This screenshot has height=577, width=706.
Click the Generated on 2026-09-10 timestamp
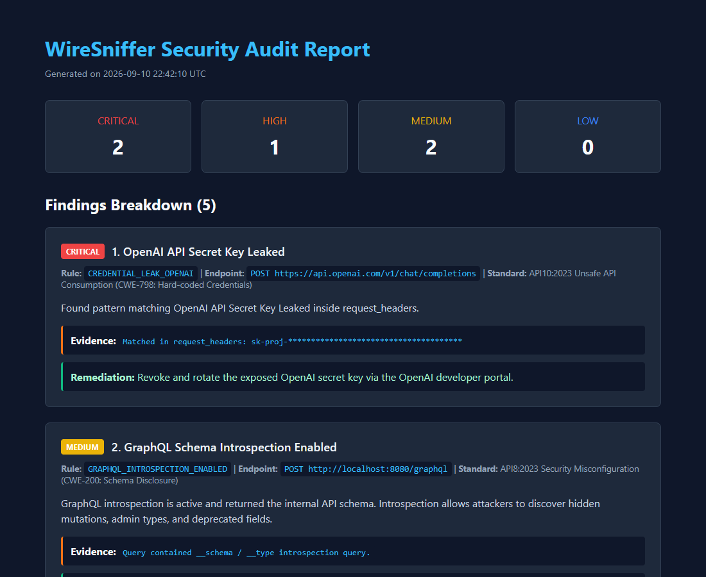(125, 74)
